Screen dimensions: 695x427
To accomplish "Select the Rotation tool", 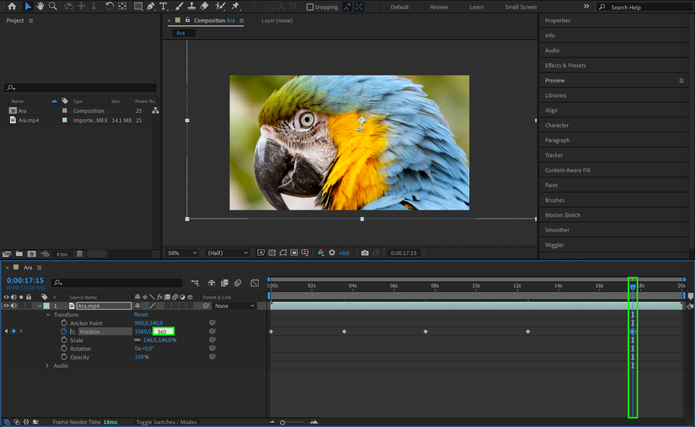I will click(x=110, y=6).
